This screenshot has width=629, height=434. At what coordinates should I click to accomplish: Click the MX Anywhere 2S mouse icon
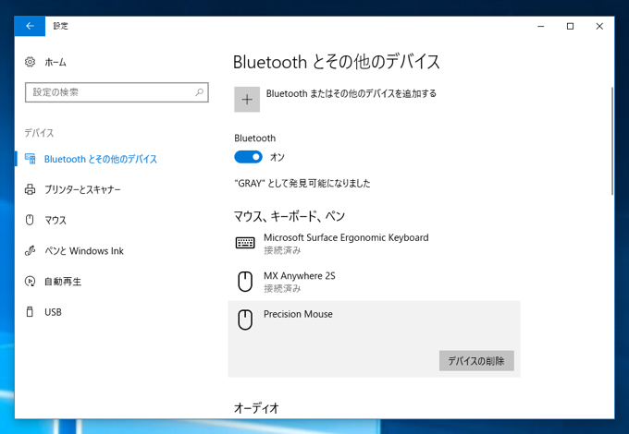(245, 282)
